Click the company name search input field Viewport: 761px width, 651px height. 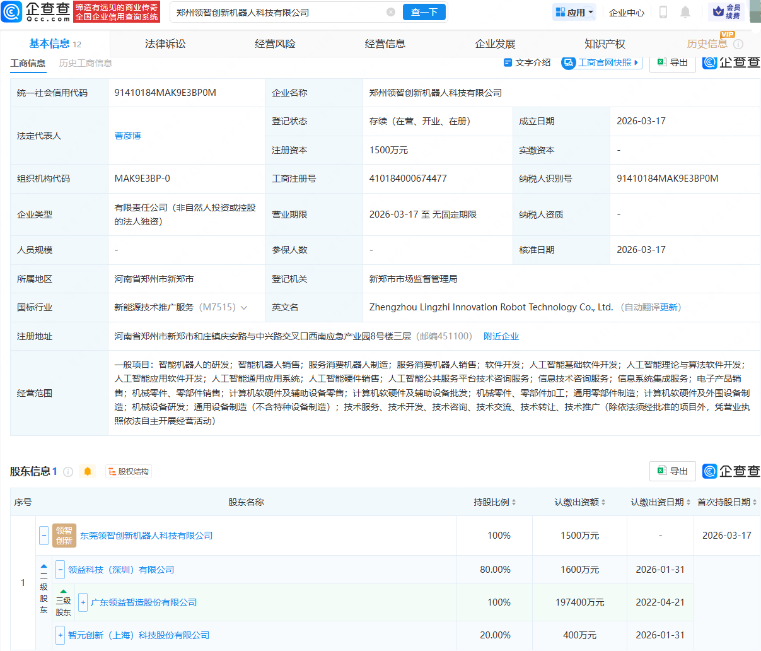coord(277,12)
